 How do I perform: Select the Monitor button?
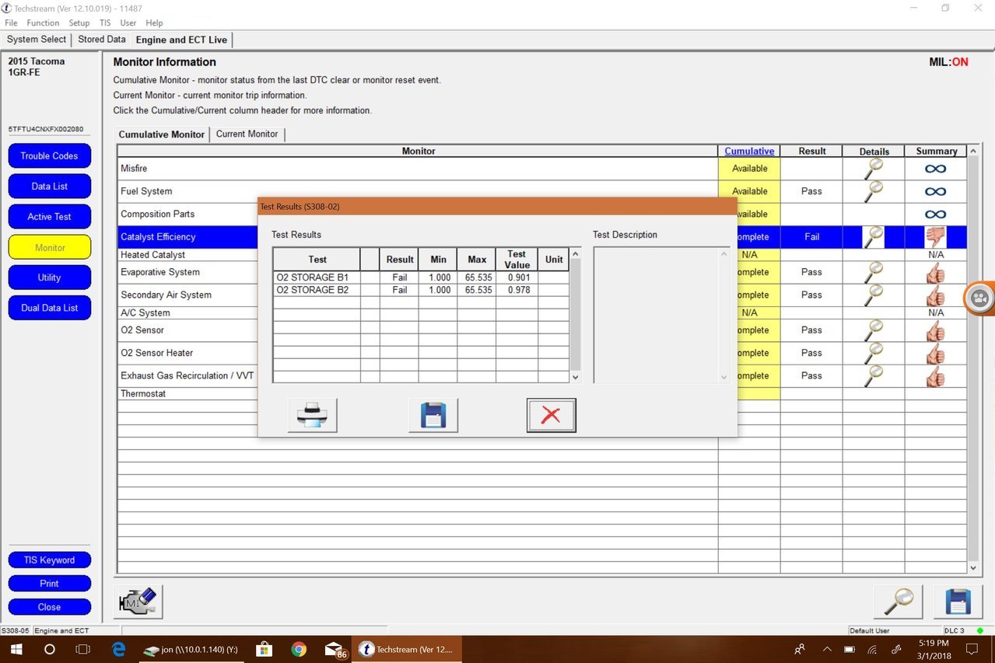(49, 247)
